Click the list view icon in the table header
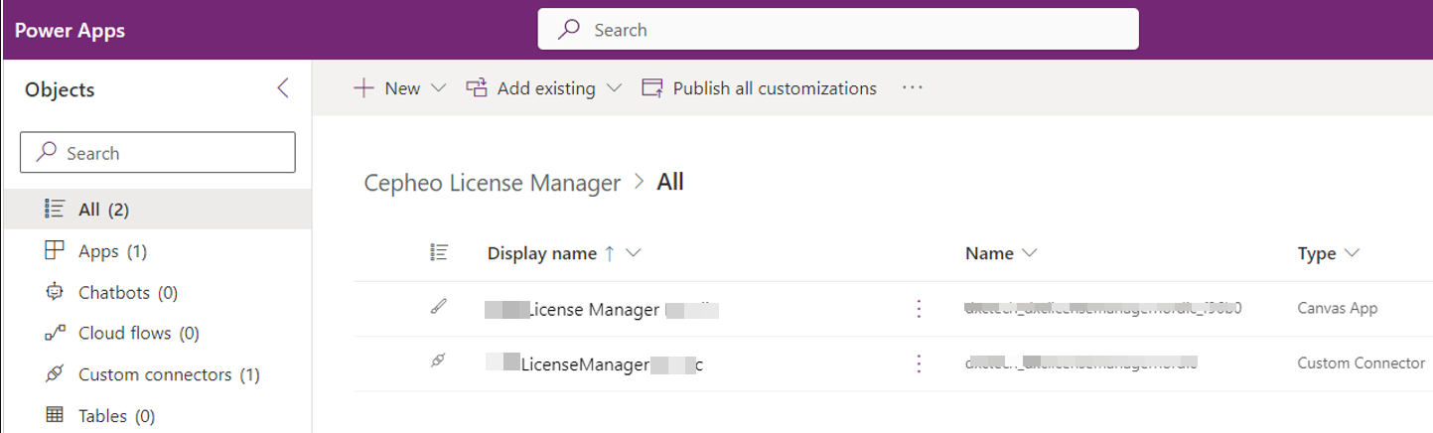 pyautogui.click(x=439, y=253)
